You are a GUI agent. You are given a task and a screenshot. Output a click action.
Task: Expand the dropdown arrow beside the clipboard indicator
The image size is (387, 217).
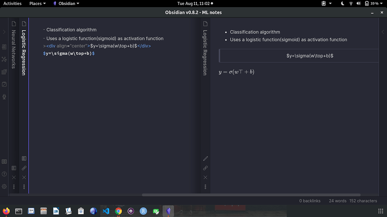point(330,3)
